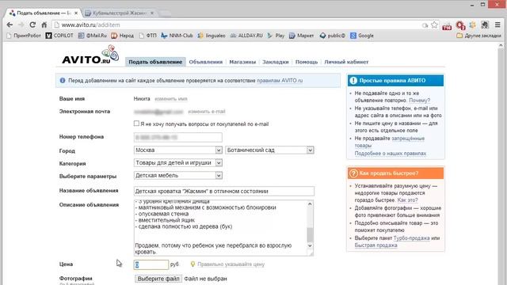This screenshot has width=507, height=285.
Task: Focus the Цена input field
Action: coord(151,264)
